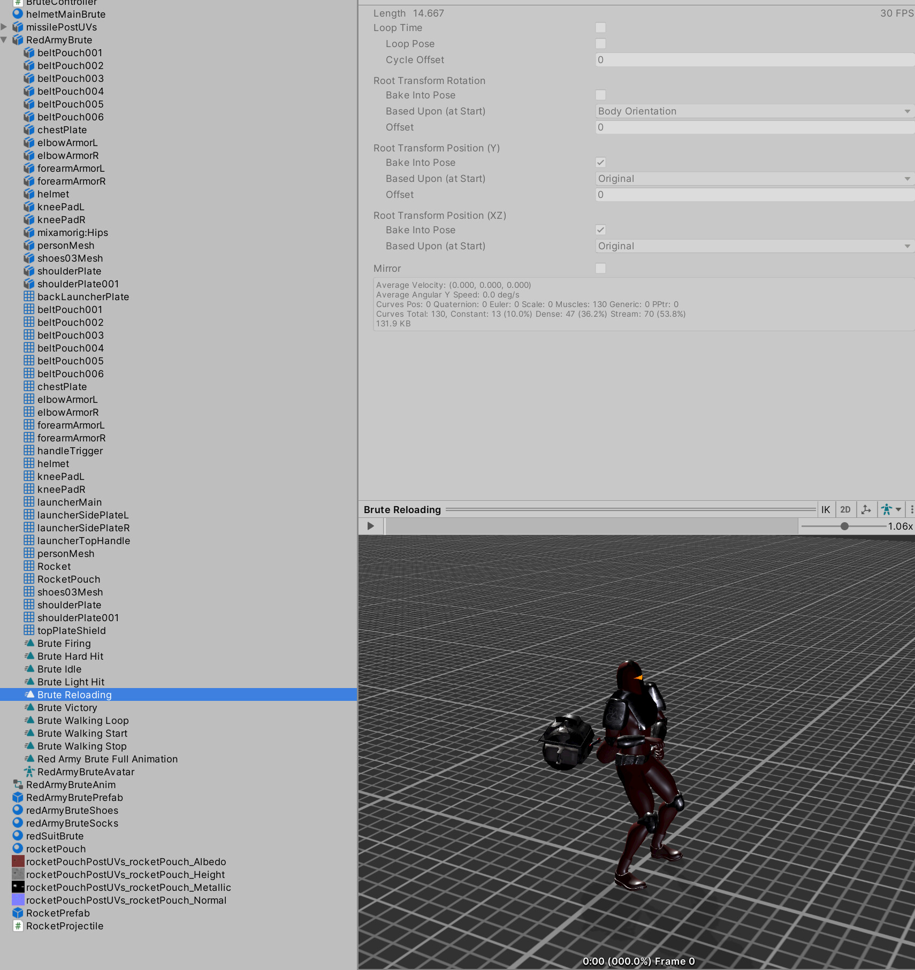Screen dimensions: 915x970
Task: Click the axis gizmo icon in preview toolbar
Action: [866, 509]
